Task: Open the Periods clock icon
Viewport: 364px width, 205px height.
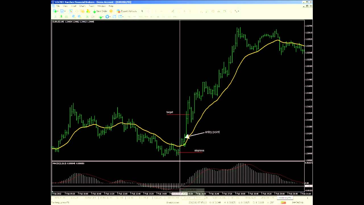Action: pyautogui.click(x=107, y=17)
